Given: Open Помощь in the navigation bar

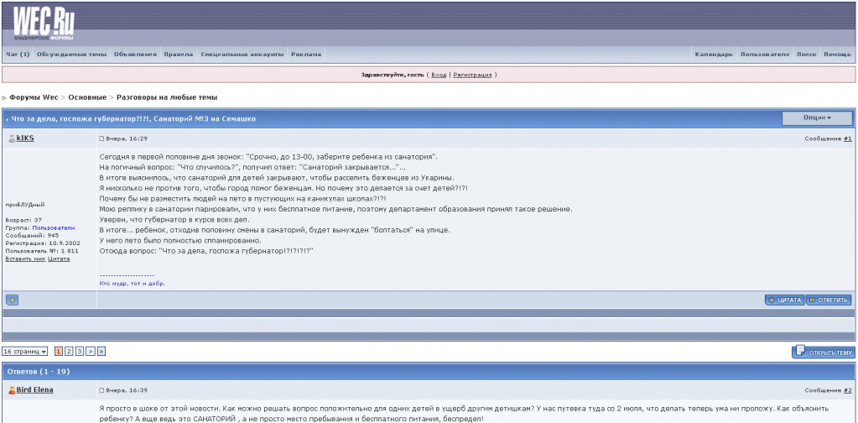Looking at the screenshot, I should coord(837,55).
